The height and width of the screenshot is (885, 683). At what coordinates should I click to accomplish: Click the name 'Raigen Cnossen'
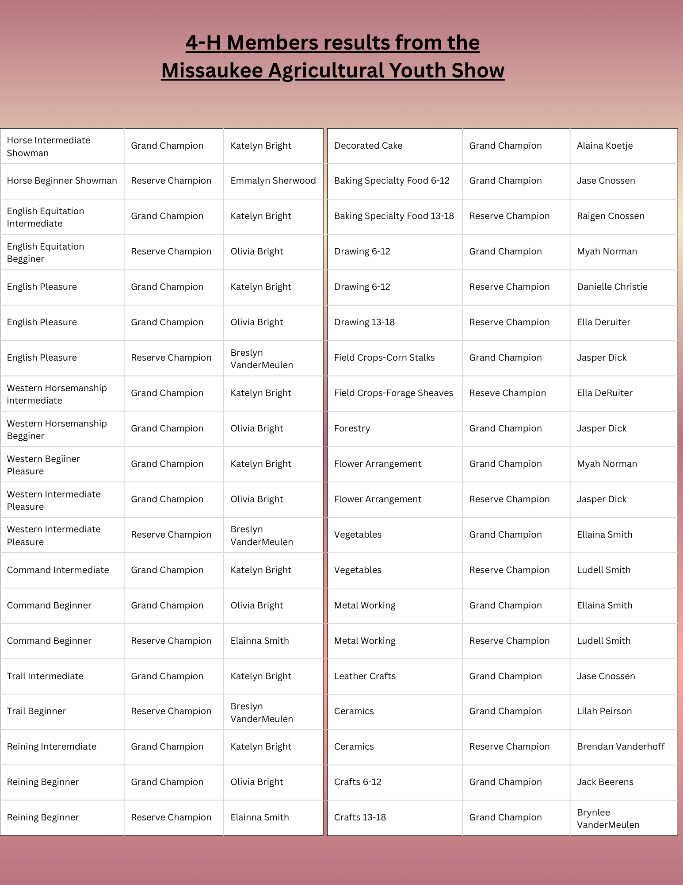click(x=611, y=216)
